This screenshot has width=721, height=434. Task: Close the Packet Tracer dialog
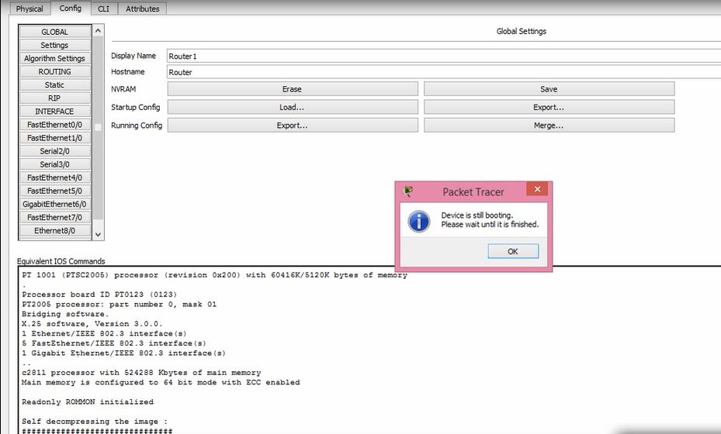[x=537, y=189]
